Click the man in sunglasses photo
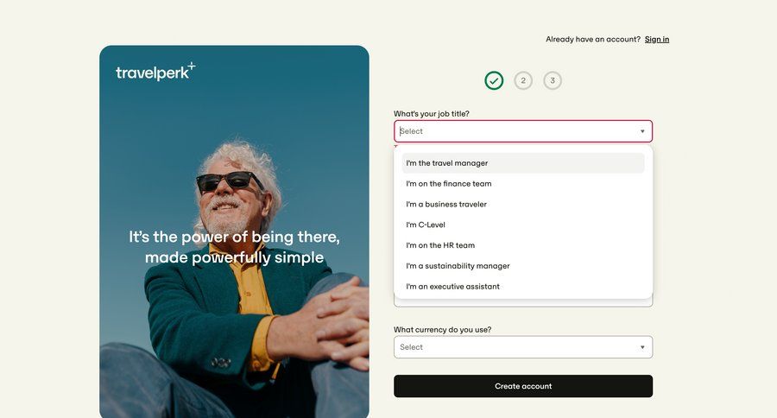This screenshot has height=418, width=777. pyautogui.click(x=234, y=231)
